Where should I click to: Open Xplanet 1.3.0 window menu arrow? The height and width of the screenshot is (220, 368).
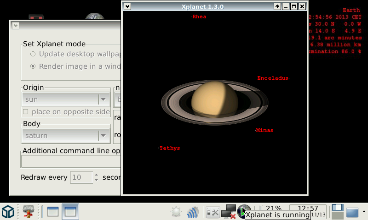tap(128, 6)
